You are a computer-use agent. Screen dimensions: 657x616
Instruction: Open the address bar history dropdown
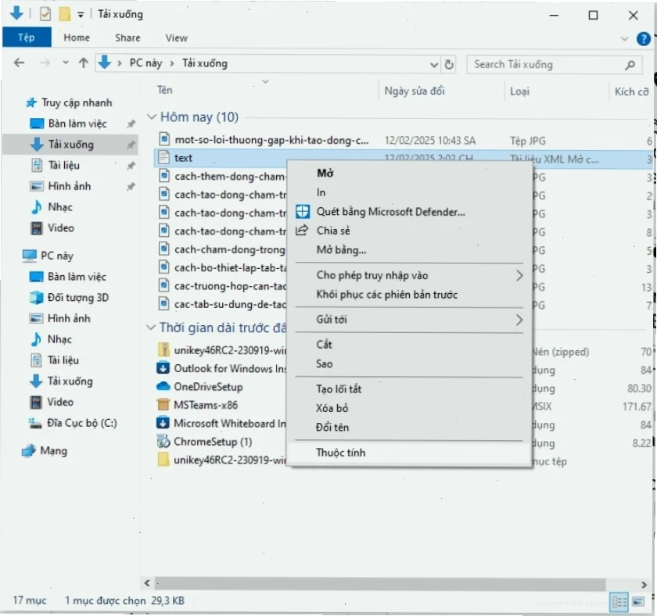click(433, 65)
